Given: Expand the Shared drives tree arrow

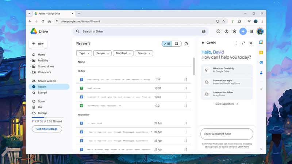Looking at the screenshot, I should click(31, 66).
